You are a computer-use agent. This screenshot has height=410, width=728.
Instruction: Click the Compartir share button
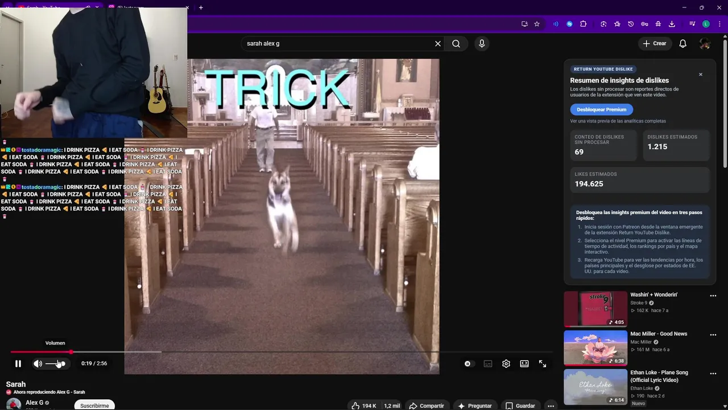point(427,405)
